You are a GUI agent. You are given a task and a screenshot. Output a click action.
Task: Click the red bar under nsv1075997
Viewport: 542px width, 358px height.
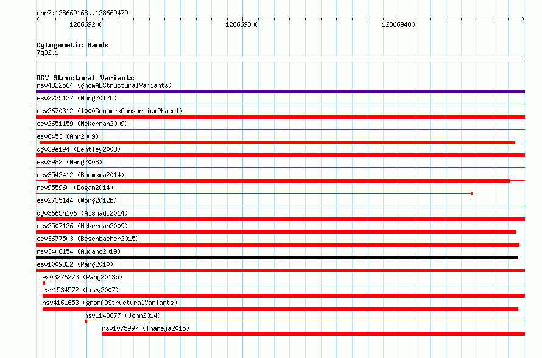(x=314, y=334)
